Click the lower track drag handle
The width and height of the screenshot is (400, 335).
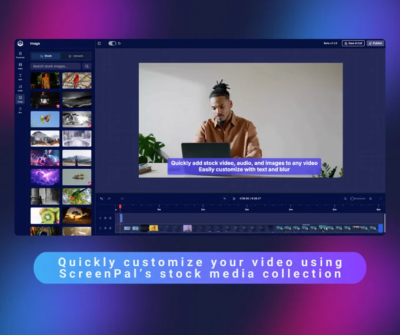pyautogui.click(x=100, y=228)
